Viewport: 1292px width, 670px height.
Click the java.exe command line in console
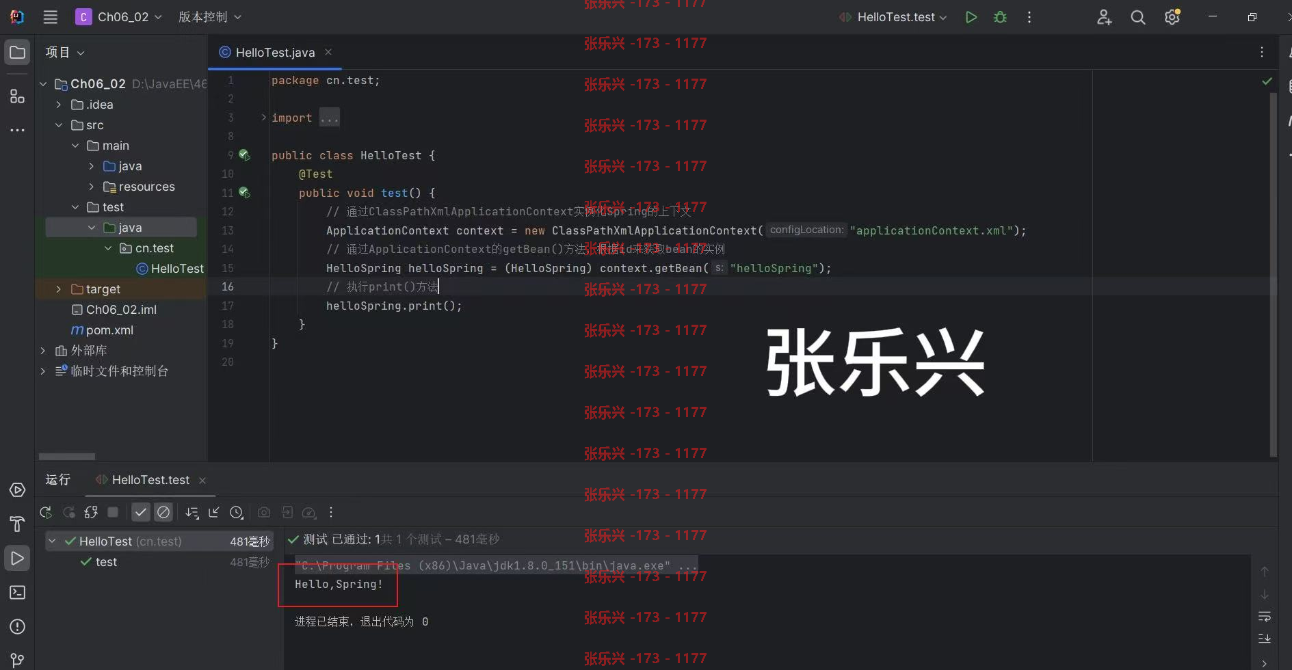pos(496,565)
